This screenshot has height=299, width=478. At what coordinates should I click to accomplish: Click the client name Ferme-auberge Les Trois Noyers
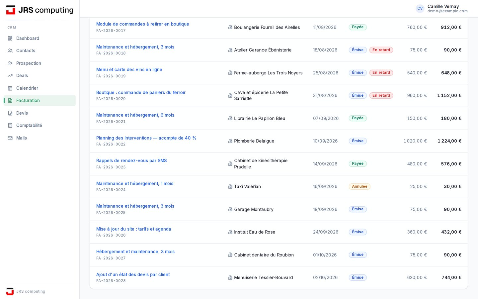coord(268,73)
